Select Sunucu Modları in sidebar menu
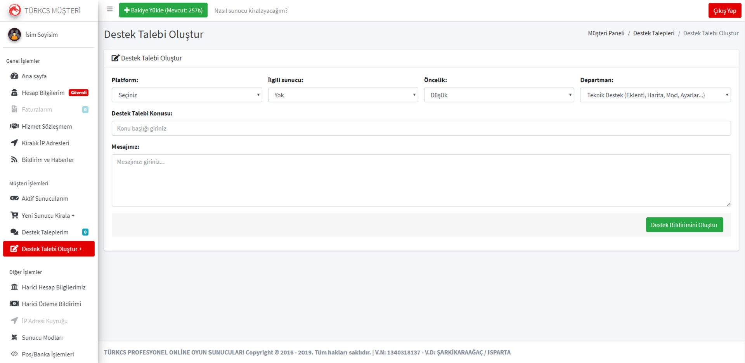745x363 pixels. coord(42,337)
